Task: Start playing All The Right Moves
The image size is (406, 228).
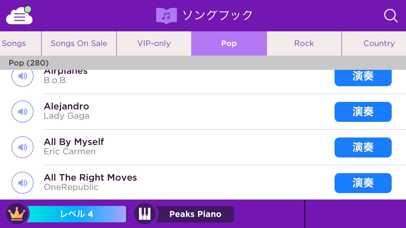Action: pos(363,183)
